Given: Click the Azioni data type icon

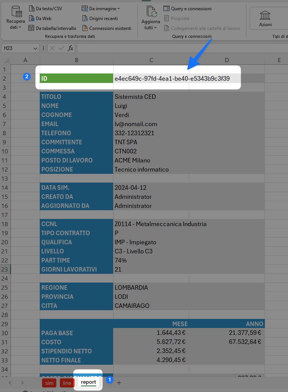Looking at the screenshot, I should coord(265,18).
